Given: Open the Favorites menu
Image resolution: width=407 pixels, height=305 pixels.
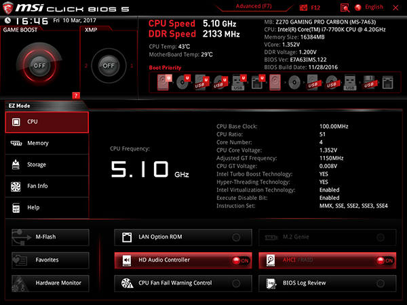Looking at the screenshot, I should click(x=50, y=260).
